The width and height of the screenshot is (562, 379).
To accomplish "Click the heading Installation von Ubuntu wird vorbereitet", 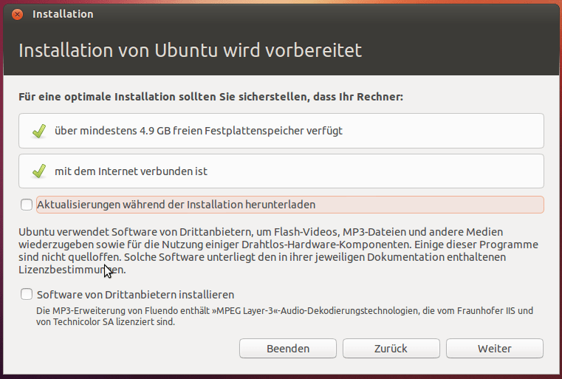I will click(x=190, y=50).
